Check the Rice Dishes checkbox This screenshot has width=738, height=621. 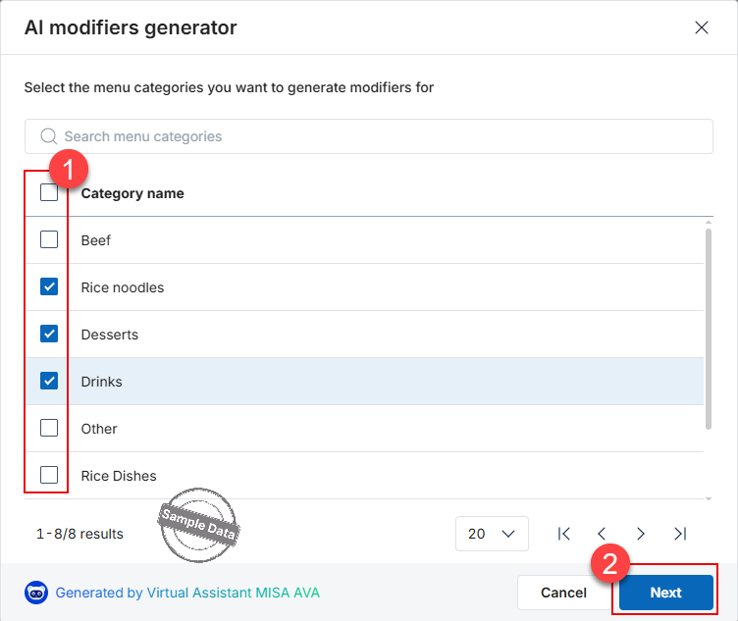tap(49, 475)
